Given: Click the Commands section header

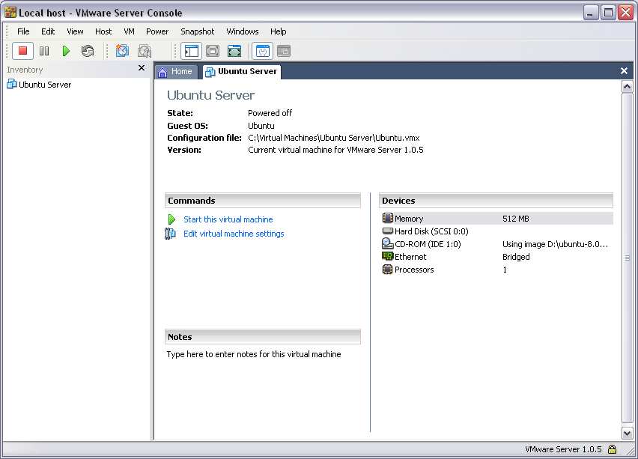Looking at the screenshot, I should pos(263,201).
